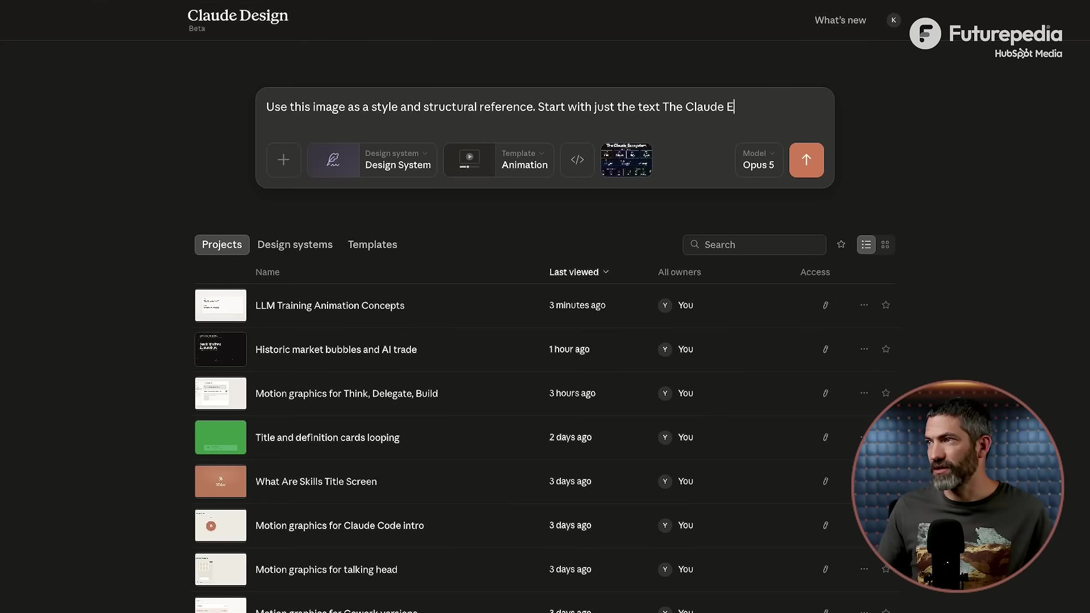This screenshot has height=613, width=1090.
Task: Click access link icon for Claude Code intro row
Action: point(825,526)
